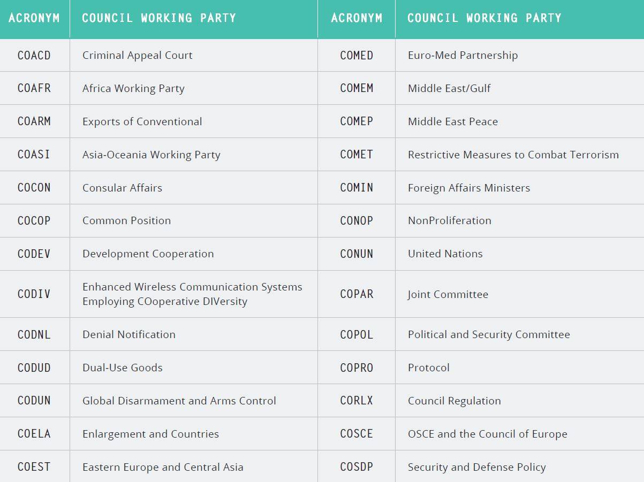Click the Consular Affairs entry
Image resolution: width=644 pixels, height=482 pixels.
(122, 188)
